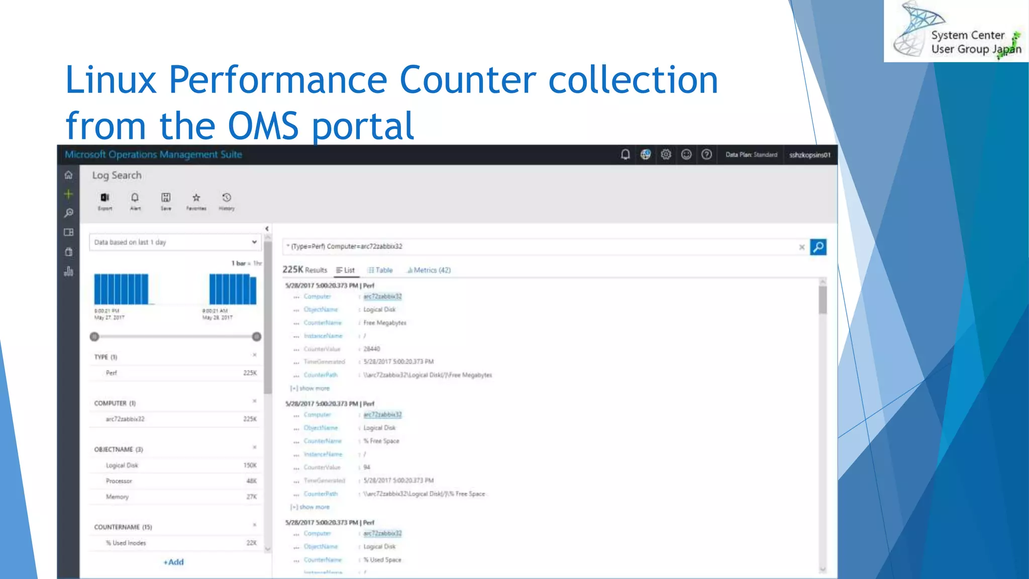Click the Alert bell toolbar icon

(x=135, y=201)
